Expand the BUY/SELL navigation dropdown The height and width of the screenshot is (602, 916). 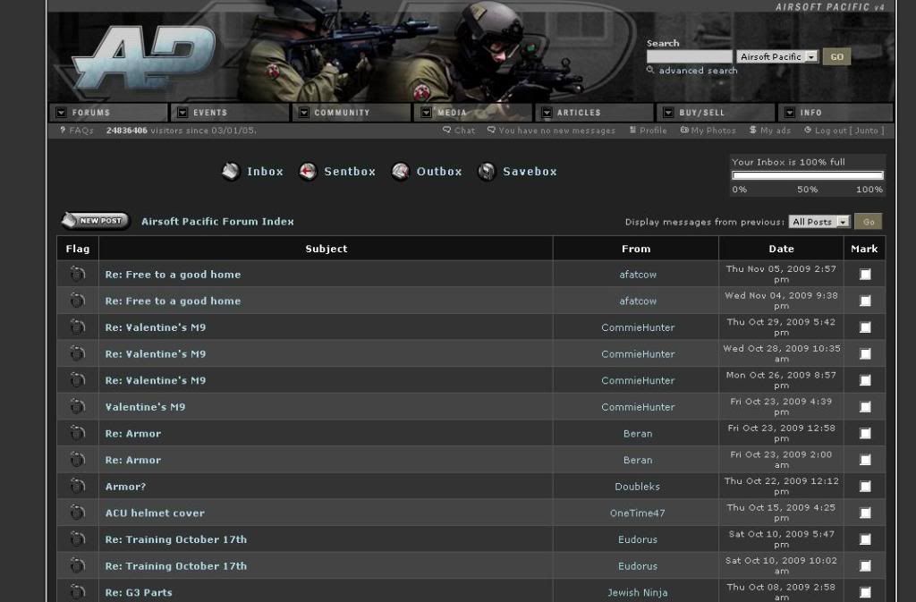668,112
